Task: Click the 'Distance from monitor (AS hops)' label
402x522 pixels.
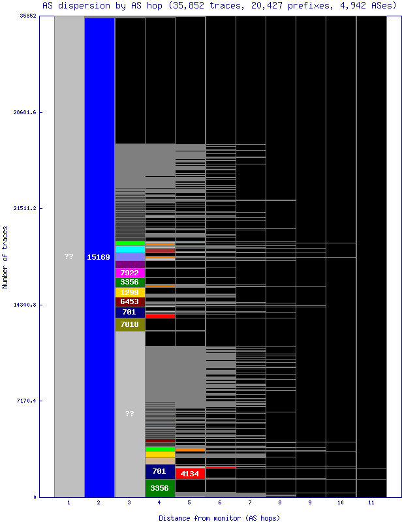Action: [x=219, y=517]
